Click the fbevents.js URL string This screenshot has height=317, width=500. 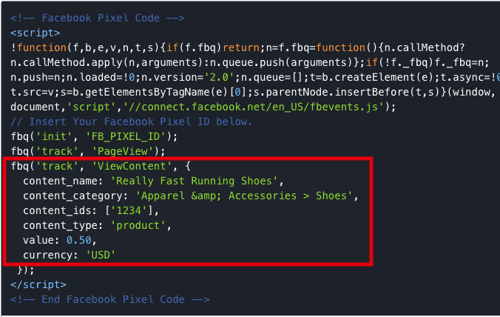254,107
